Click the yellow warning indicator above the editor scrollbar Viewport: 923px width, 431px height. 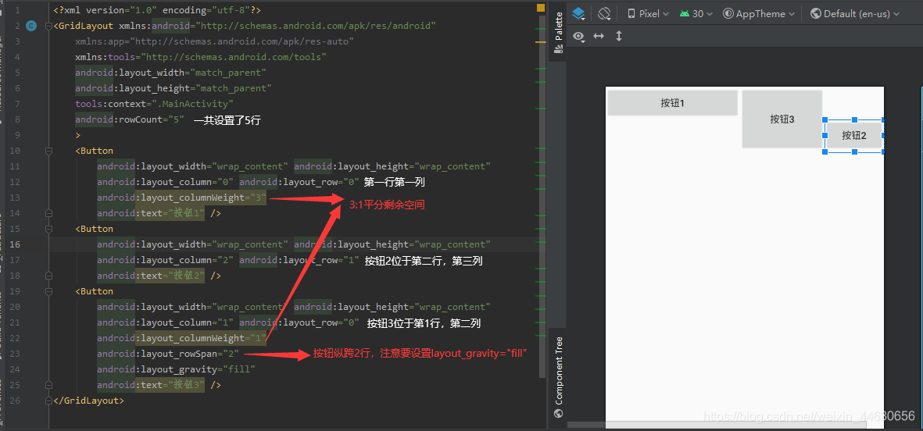point(541,8)
